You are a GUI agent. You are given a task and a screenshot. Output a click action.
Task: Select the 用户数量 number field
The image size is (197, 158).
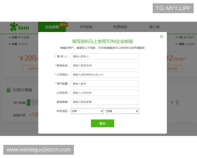(104, 84)
